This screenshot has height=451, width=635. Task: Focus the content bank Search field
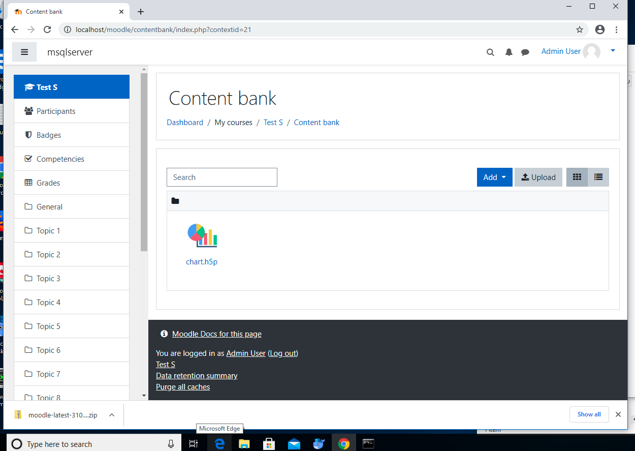(222, 177)
